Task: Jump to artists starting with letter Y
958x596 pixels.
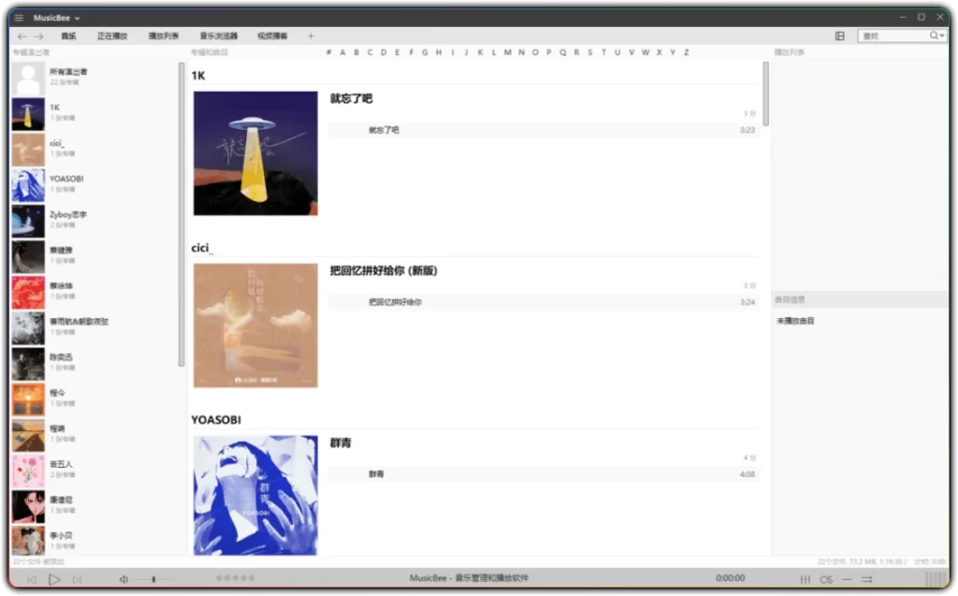Action: point(673,51)
